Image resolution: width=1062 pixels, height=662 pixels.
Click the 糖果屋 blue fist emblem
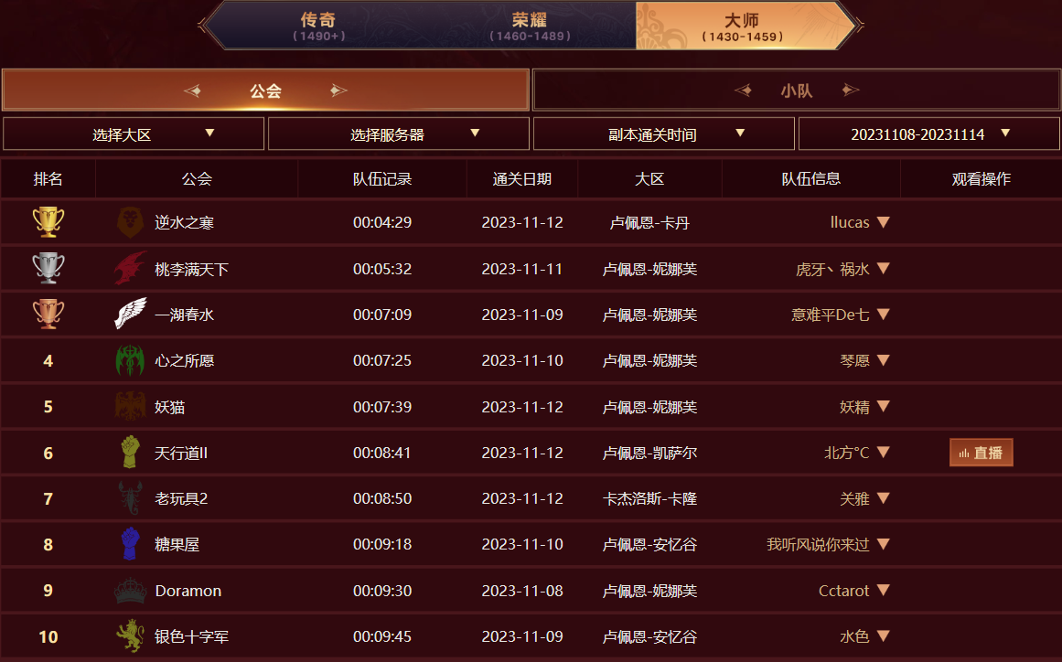pyautogui.click(x=130, y=544)
